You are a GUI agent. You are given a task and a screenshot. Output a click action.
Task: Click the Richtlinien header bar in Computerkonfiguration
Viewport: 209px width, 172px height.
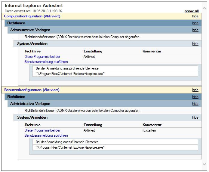pos(103,23)
